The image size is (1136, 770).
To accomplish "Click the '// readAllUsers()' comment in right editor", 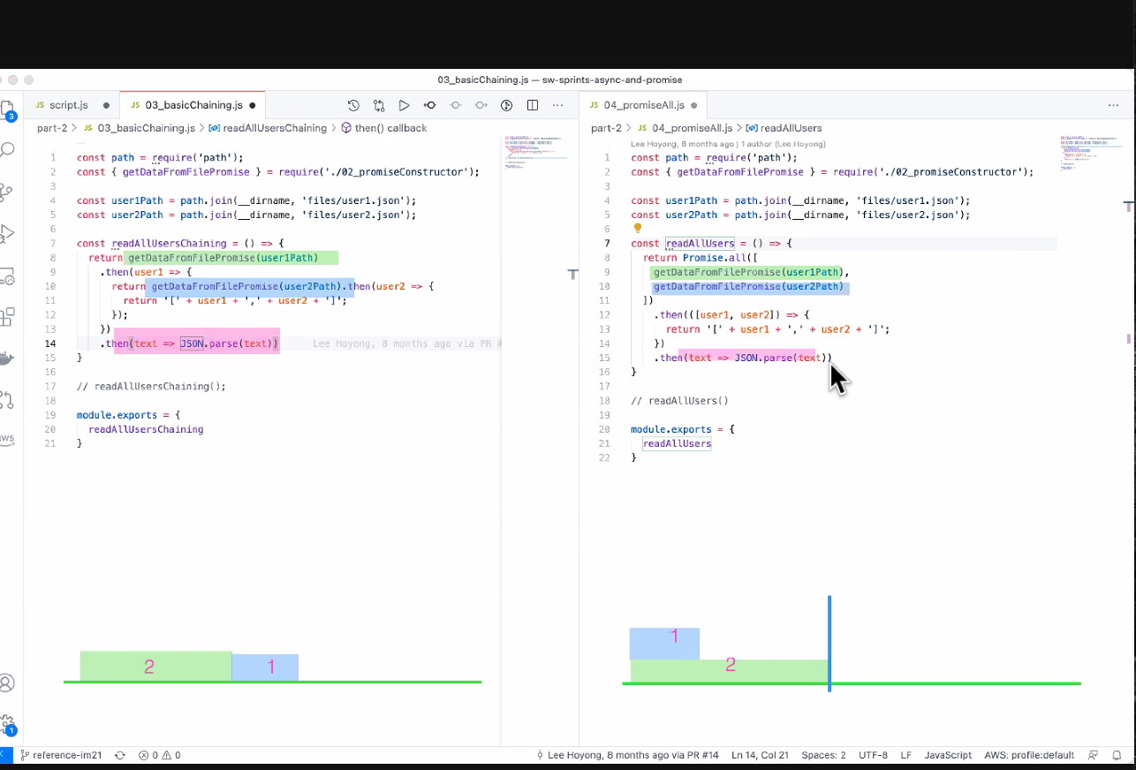I will point(679,400).
